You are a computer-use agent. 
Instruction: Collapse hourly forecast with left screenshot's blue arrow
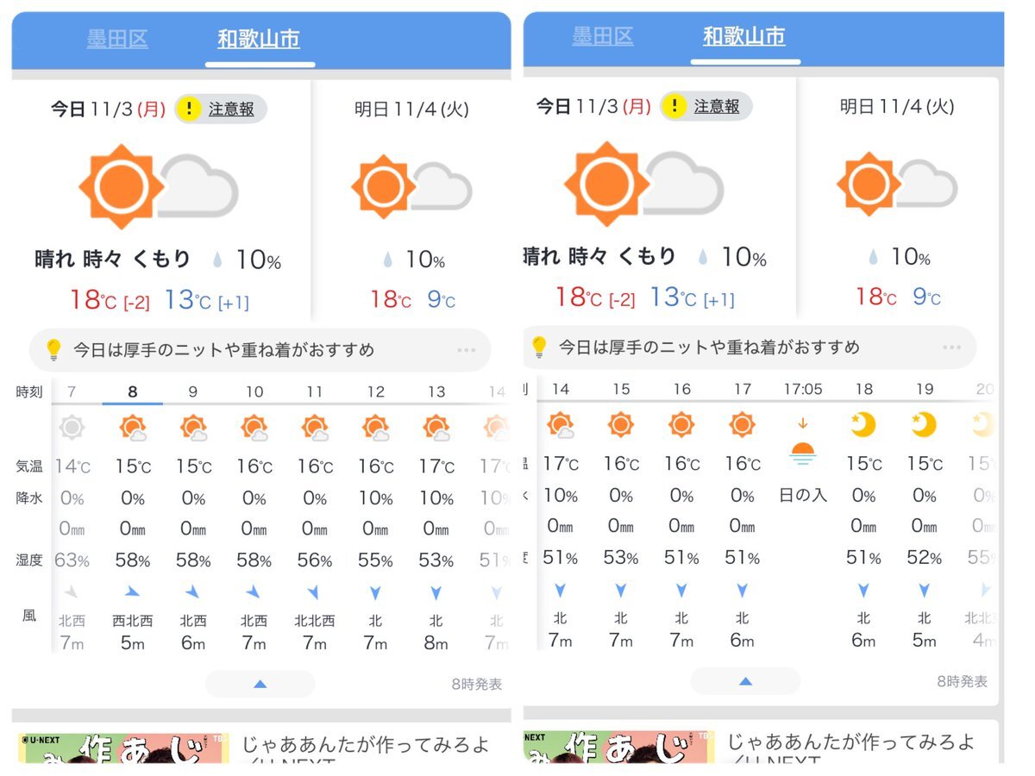click(x=260, y=684)
